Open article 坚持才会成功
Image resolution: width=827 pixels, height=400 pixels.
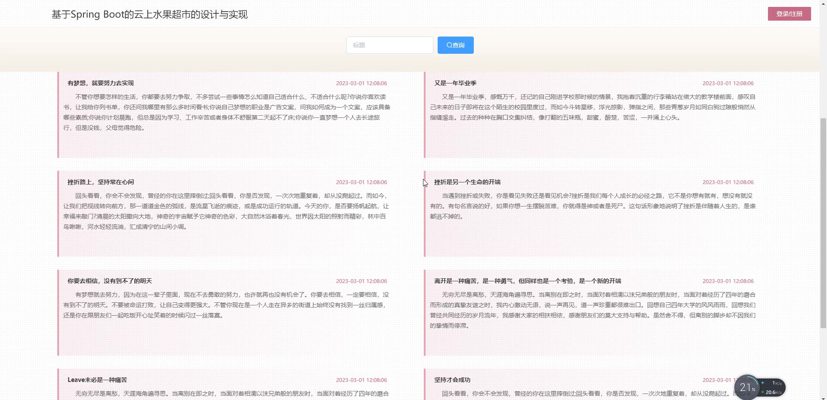[452, 380]
